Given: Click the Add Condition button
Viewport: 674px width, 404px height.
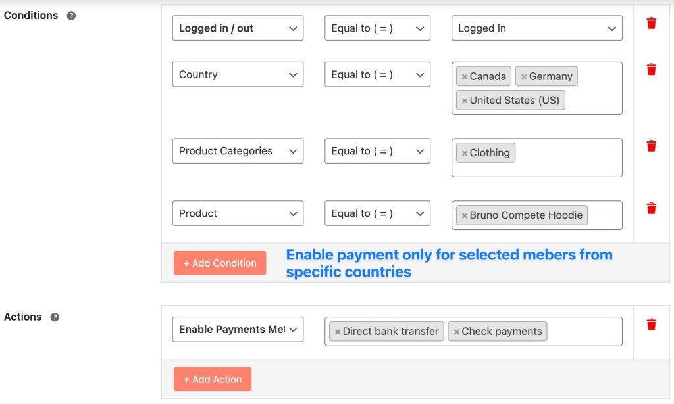Looking at the screenshot, I should 220,263.
